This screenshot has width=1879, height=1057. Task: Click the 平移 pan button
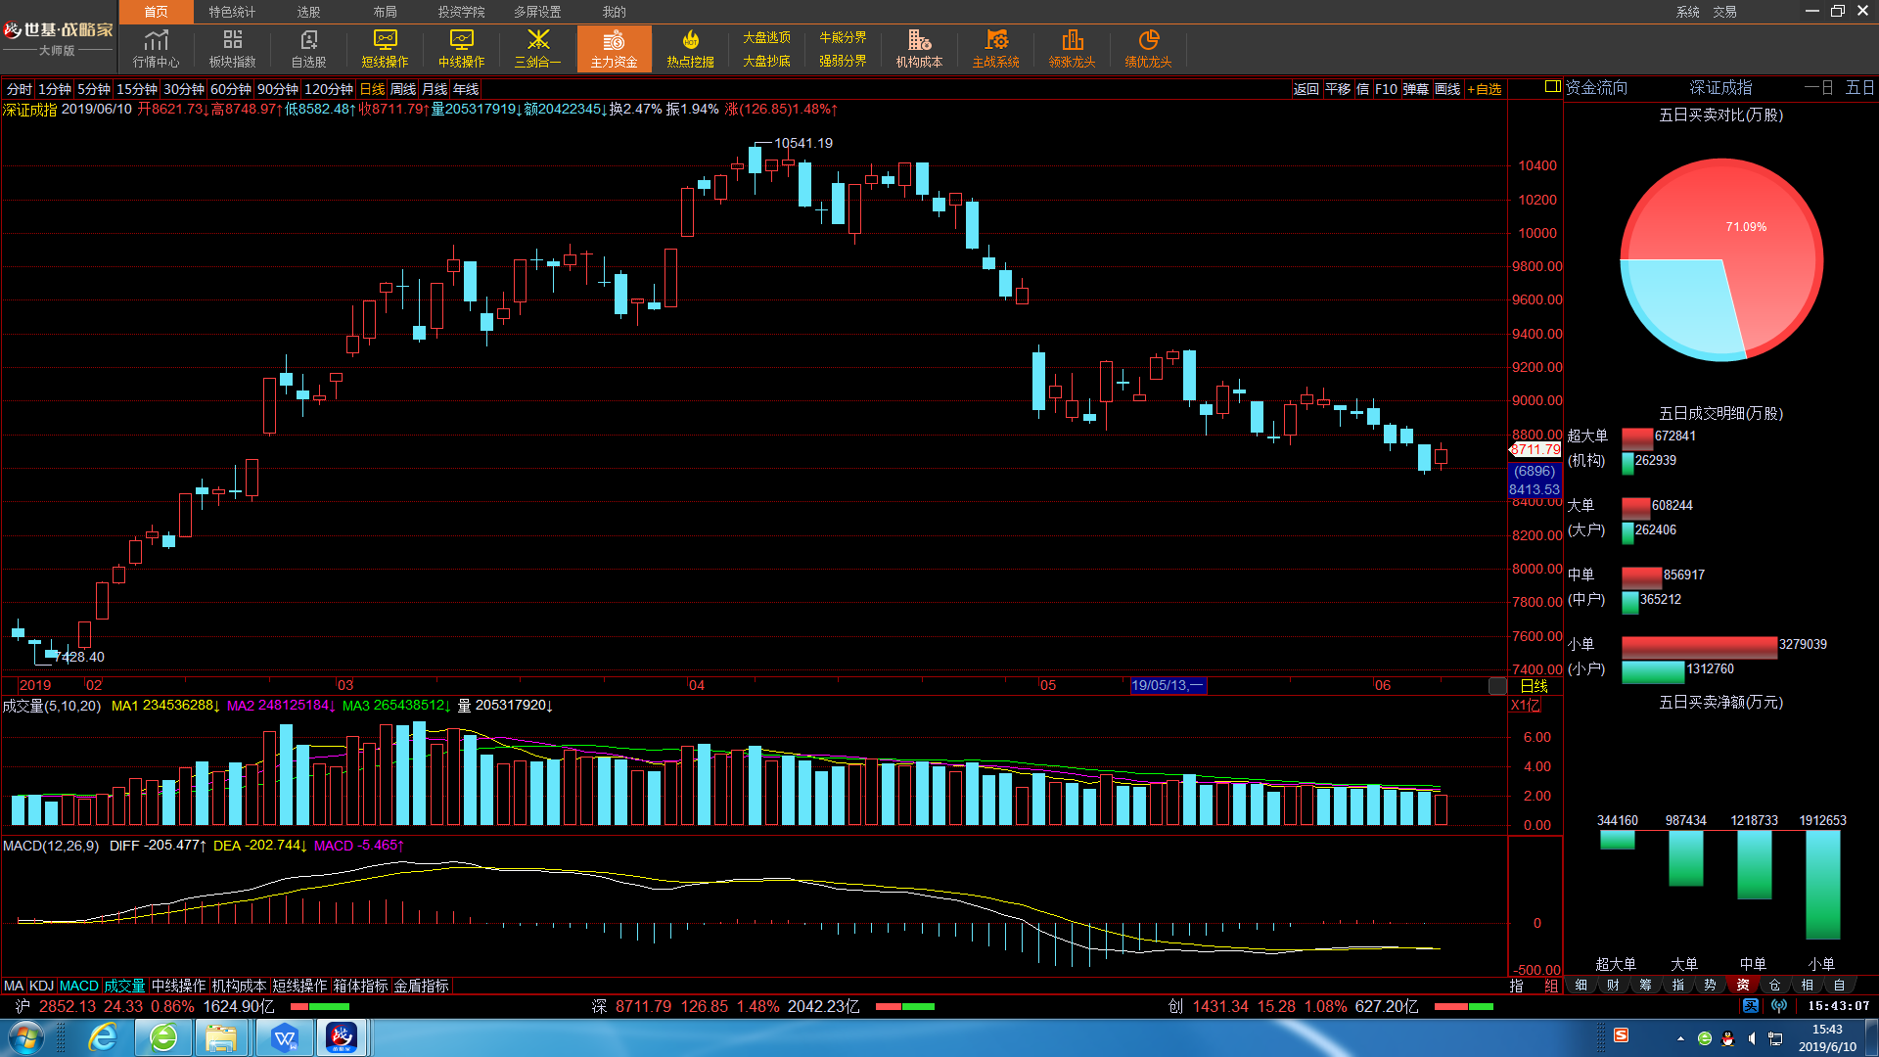(1338, 89)
